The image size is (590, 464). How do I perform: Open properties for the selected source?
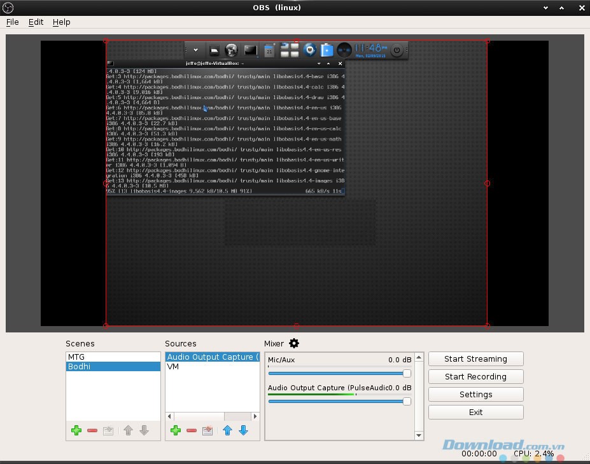coord(207,430)
